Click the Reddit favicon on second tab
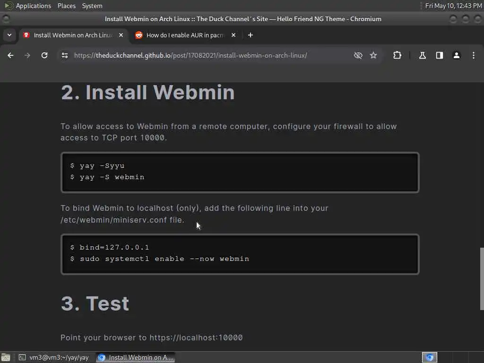Screen dimensions: 484x363 coord(139,35)
